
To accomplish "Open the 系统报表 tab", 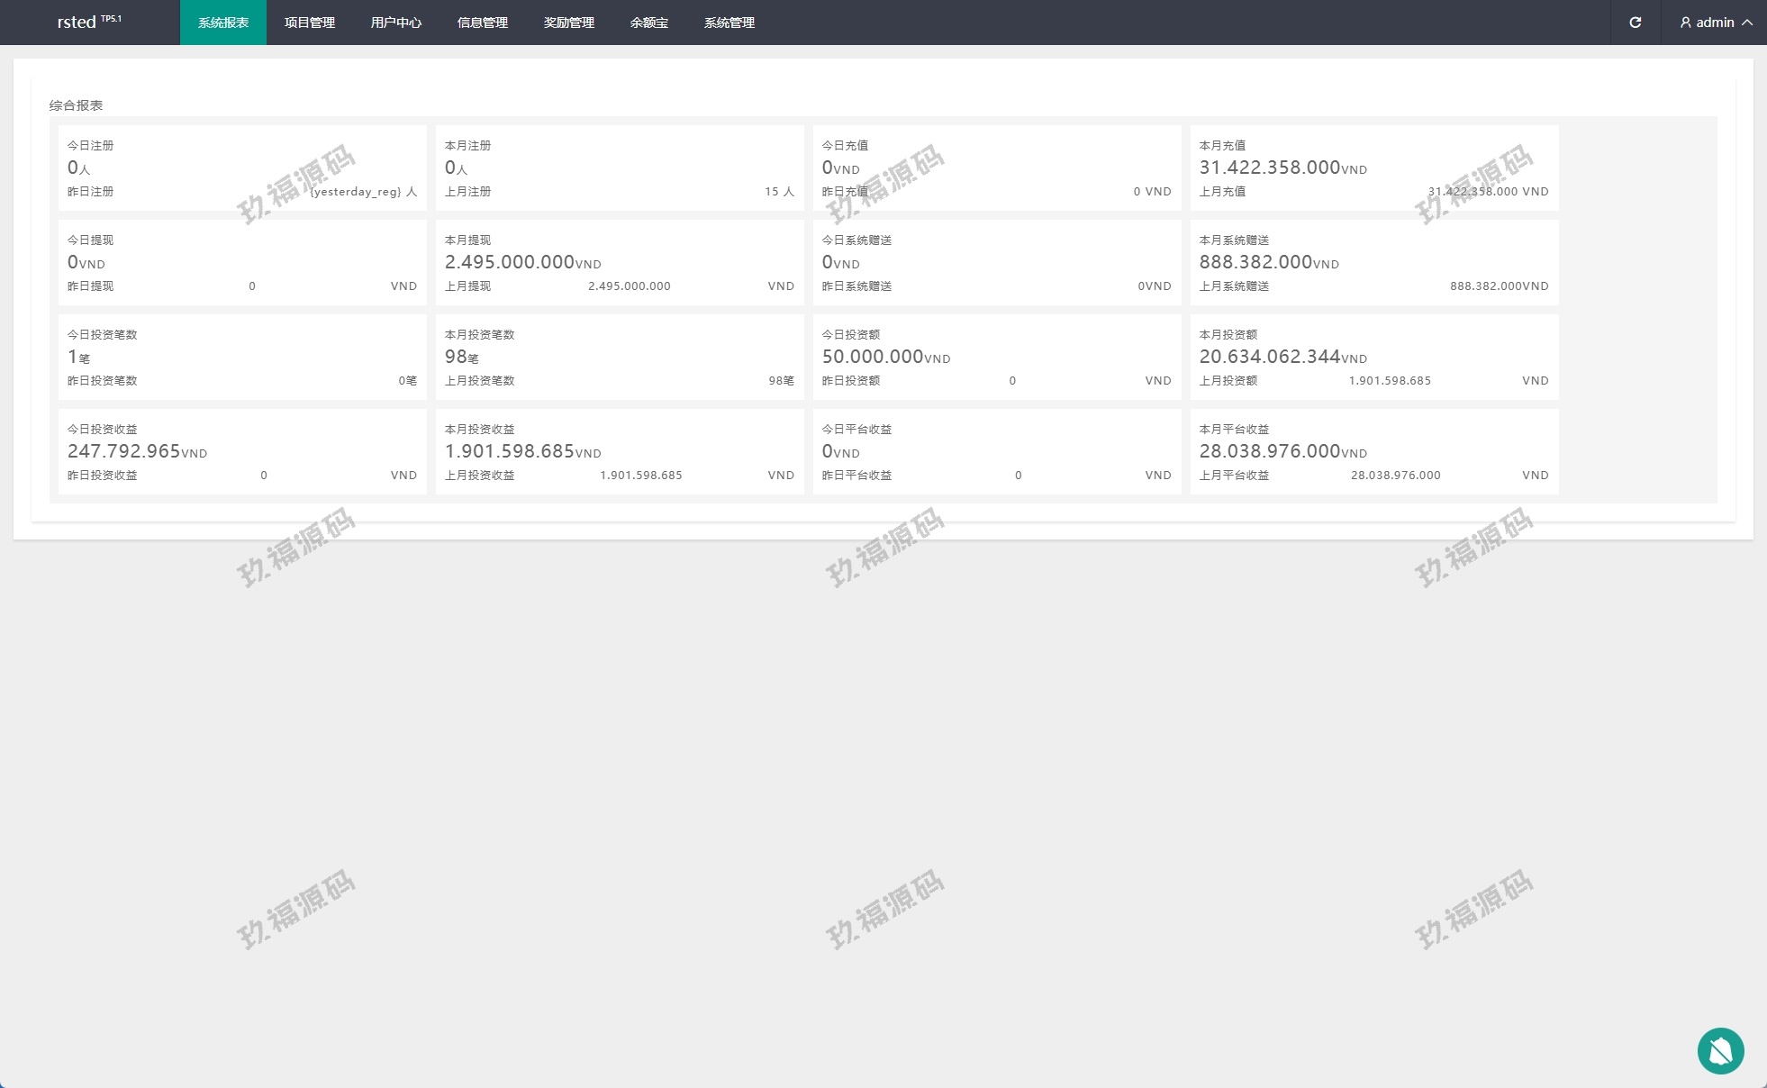I will click(222, 23).
